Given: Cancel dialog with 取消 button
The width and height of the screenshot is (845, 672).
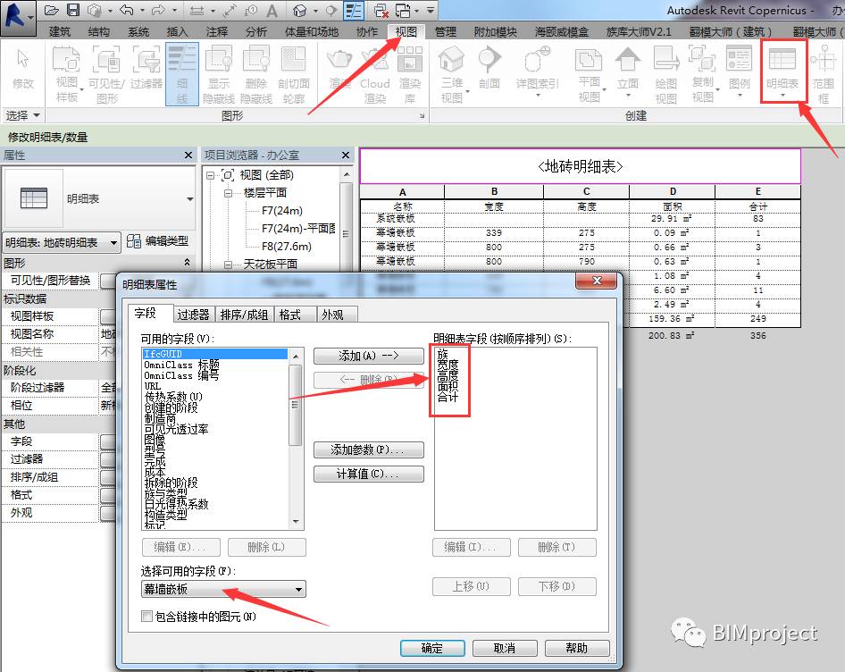Looking at the screenshot, I should click(x=505, y=648).
